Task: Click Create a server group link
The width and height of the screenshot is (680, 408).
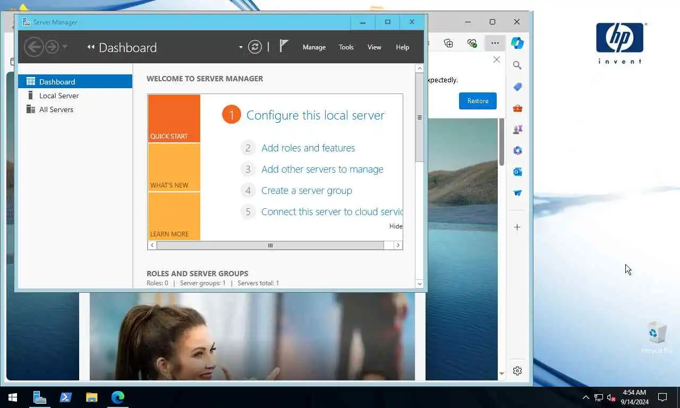Action: [x=307, y=190]
